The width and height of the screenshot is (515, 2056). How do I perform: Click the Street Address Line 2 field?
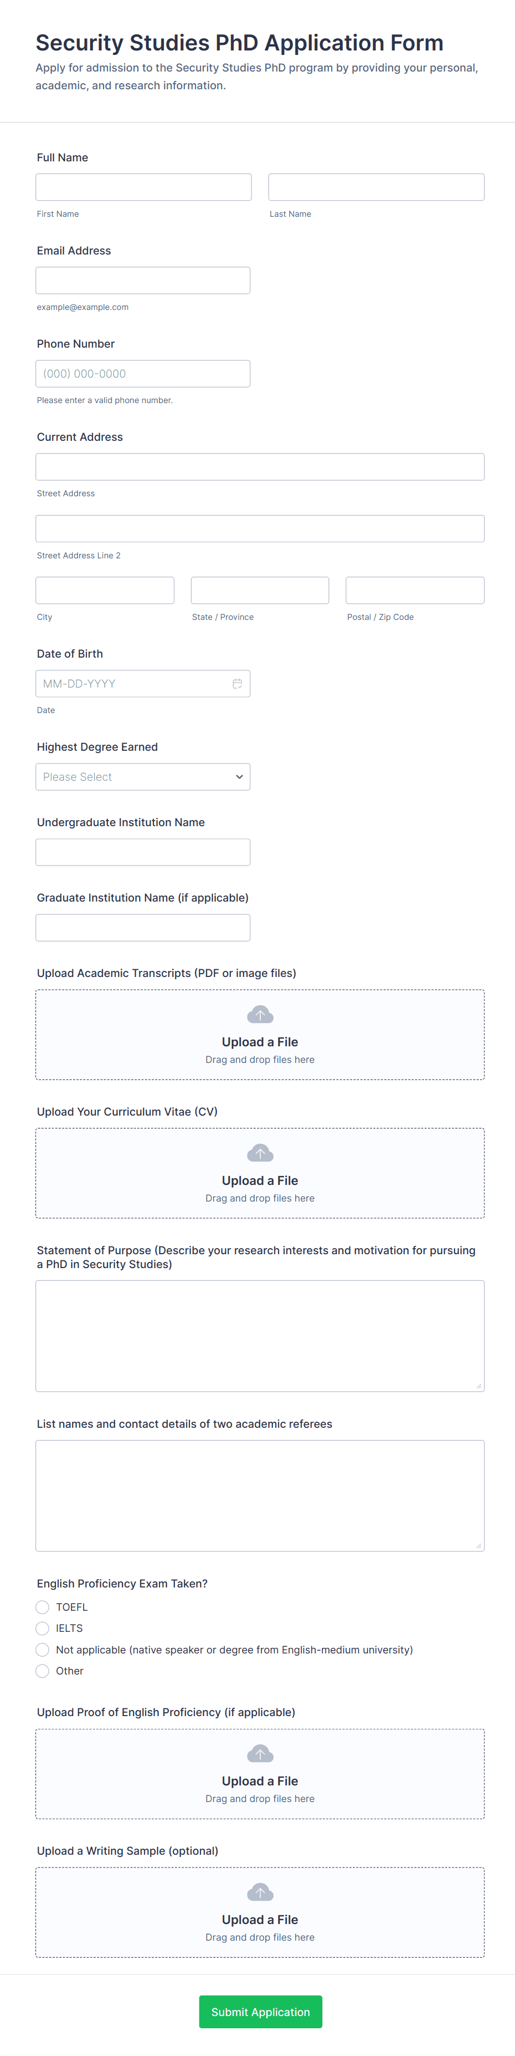click(x=260, y=529)
